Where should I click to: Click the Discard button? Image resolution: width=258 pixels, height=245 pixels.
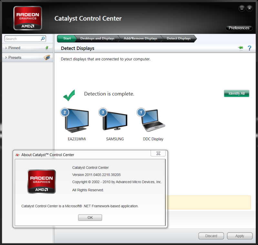211,236
